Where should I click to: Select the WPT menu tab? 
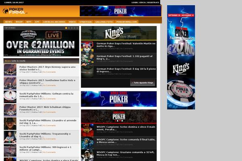(29, 22)
